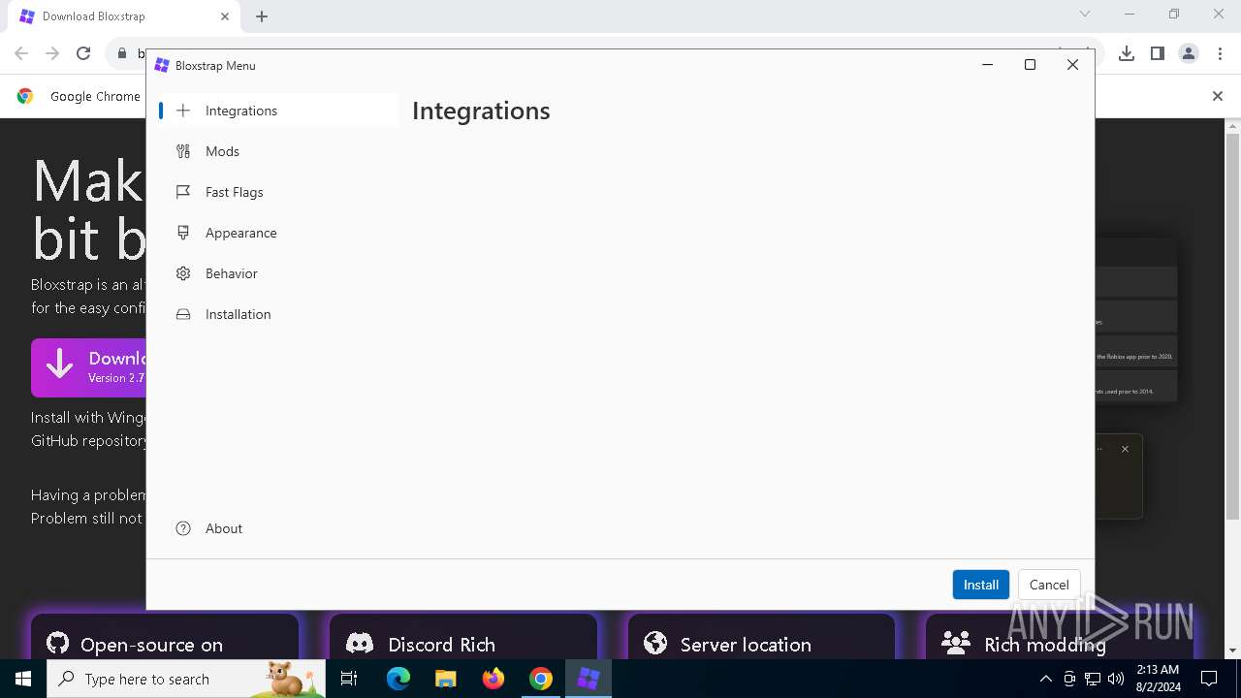
Task: Open network settings in tray
Action: click(x=1093, y=679)
